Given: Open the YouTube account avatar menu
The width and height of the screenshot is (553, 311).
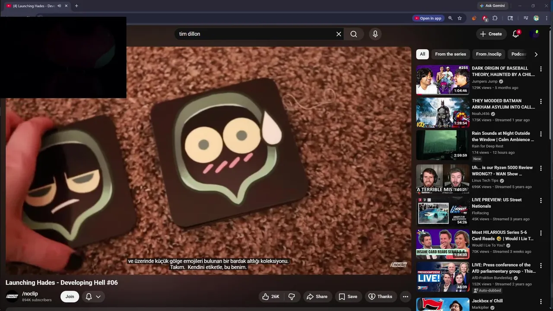Looking at the screenshot, I should tap(535, 34).
